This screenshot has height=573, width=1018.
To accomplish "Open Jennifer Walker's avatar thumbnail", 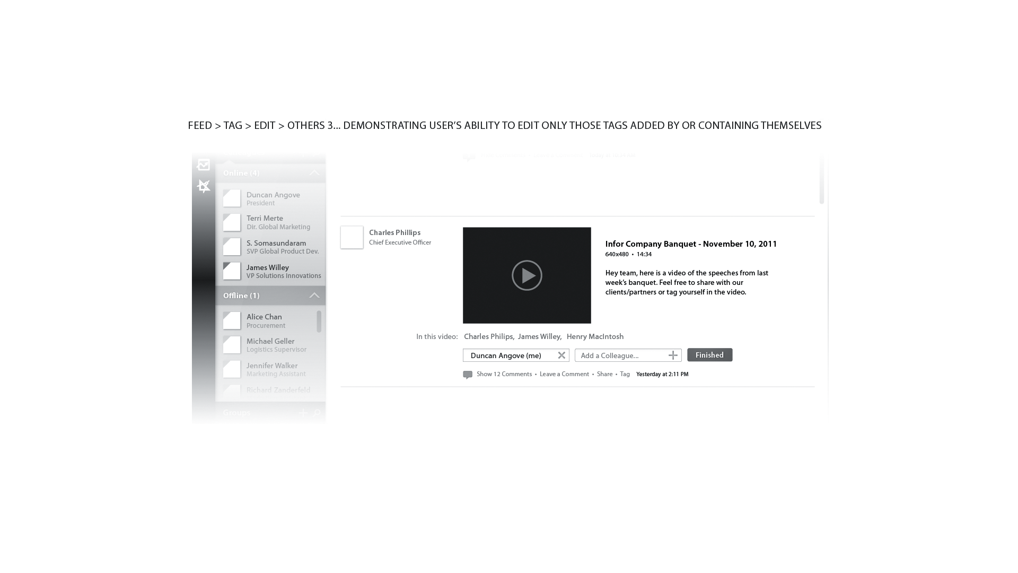I will (x=232, y=369).
